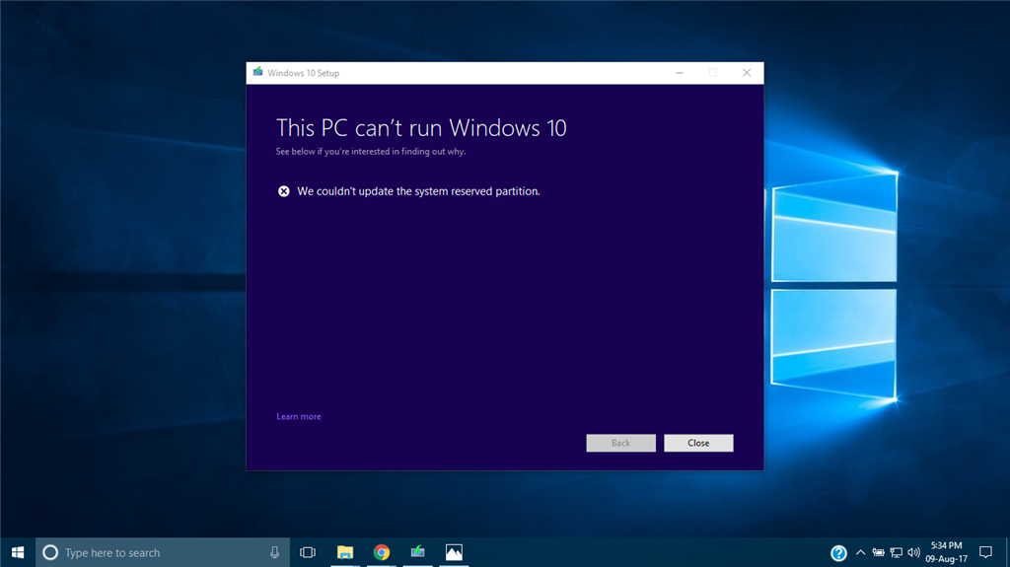Image resolution: width=1010 pixels, height=567 pixels.
Task: Open the Action Center notification icon
Action: click(x=985, y=552)
